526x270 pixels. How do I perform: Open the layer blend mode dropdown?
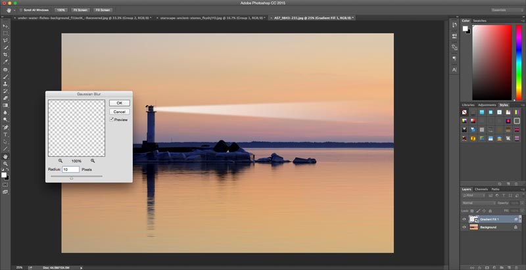[x=479, y=203]
